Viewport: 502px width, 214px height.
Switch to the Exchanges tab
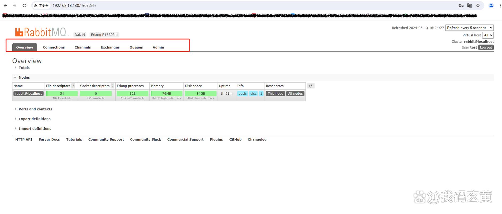pyautogui.click(x=110, y=47)
